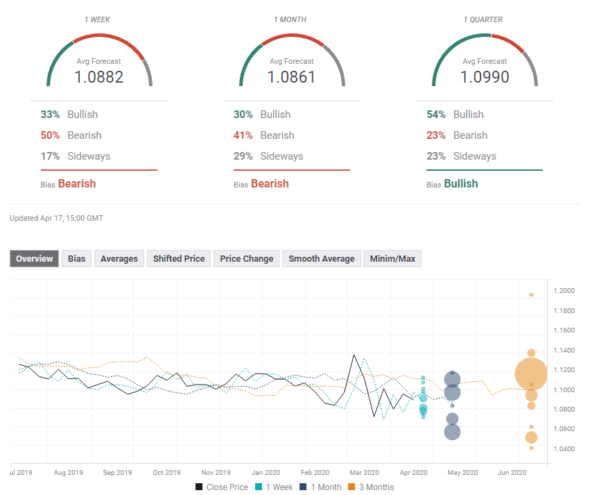Click the 1 Month forecast gauge

[292, 60]
